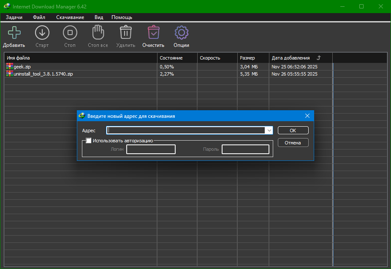The height and width of the screenshot is (269, 391).
Task: Confirm the address with OK button
Action: [293, 130]
